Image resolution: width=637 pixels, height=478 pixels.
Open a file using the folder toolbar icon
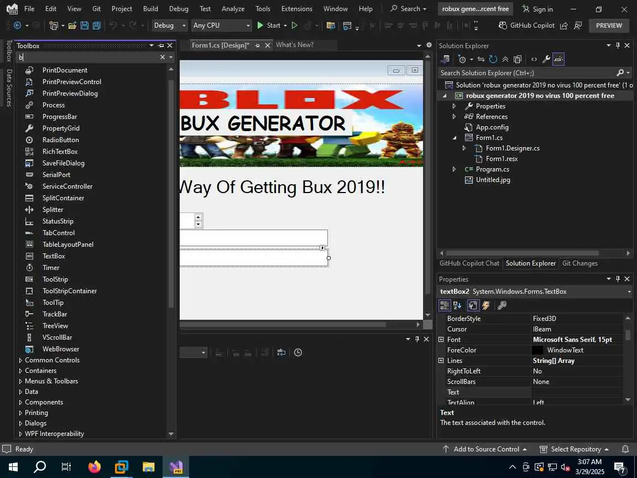pos(72,25)
